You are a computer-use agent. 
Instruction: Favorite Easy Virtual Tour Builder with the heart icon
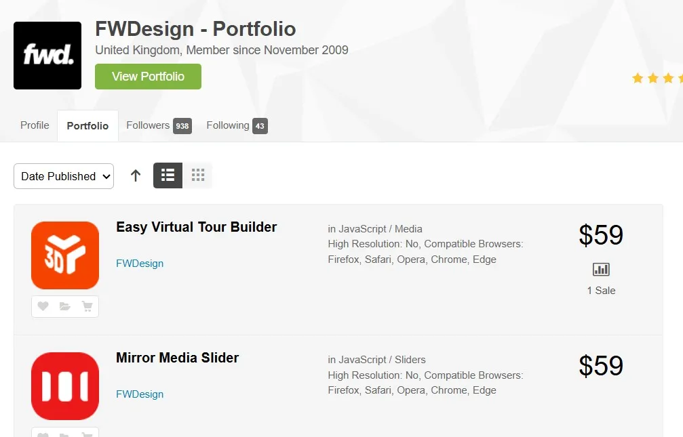point(43,306)
